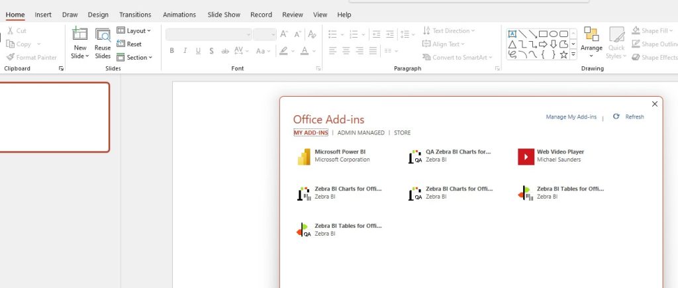Open bullets list dropdown
Image resolution: width=678 pixels, height=288 pixels.
click(342, 34)
